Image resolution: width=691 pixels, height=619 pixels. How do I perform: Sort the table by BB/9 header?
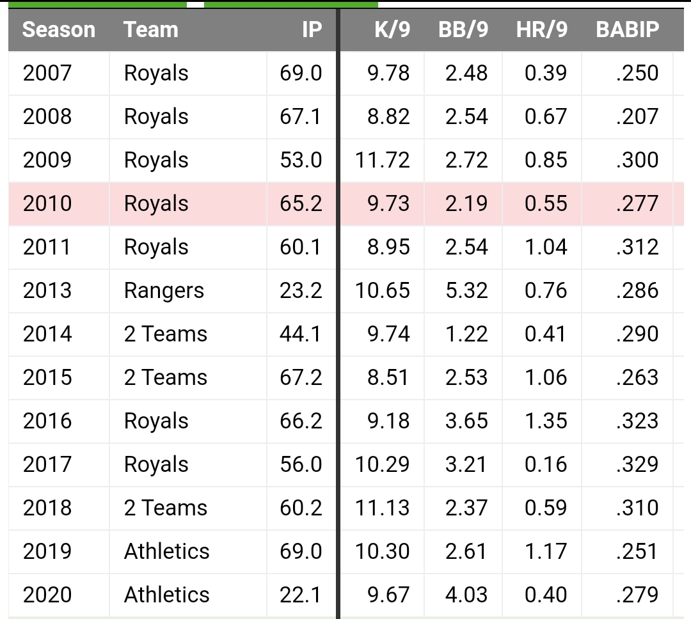[x=463, y=30]
